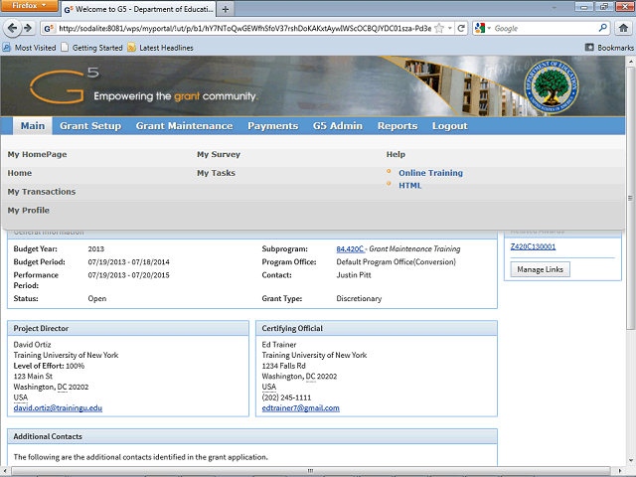This screenshot has height=477, width=636.
Task: Click the G5 logo in the banner
Action: pos(64,85)
